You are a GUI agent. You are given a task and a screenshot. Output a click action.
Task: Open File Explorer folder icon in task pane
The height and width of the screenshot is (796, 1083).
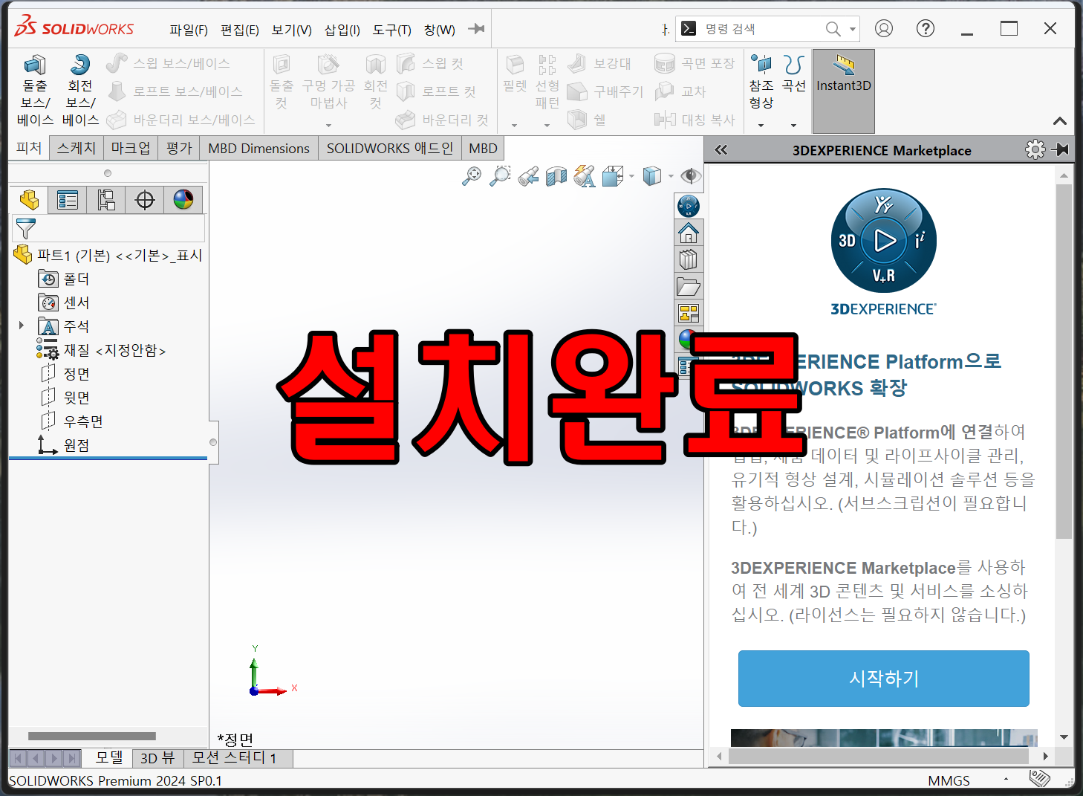pos(689,286)
